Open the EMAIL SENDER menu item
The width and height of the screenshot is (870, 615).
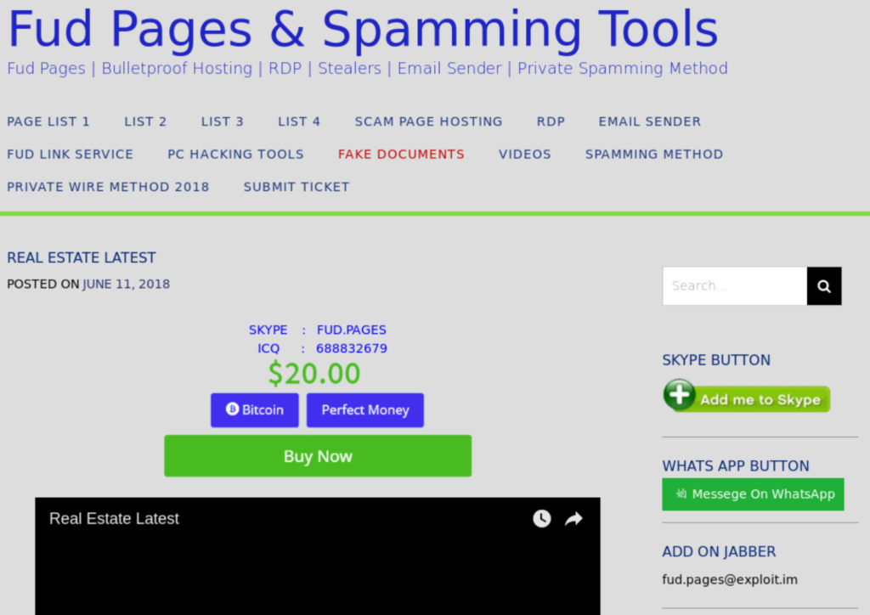click(650, 121)
